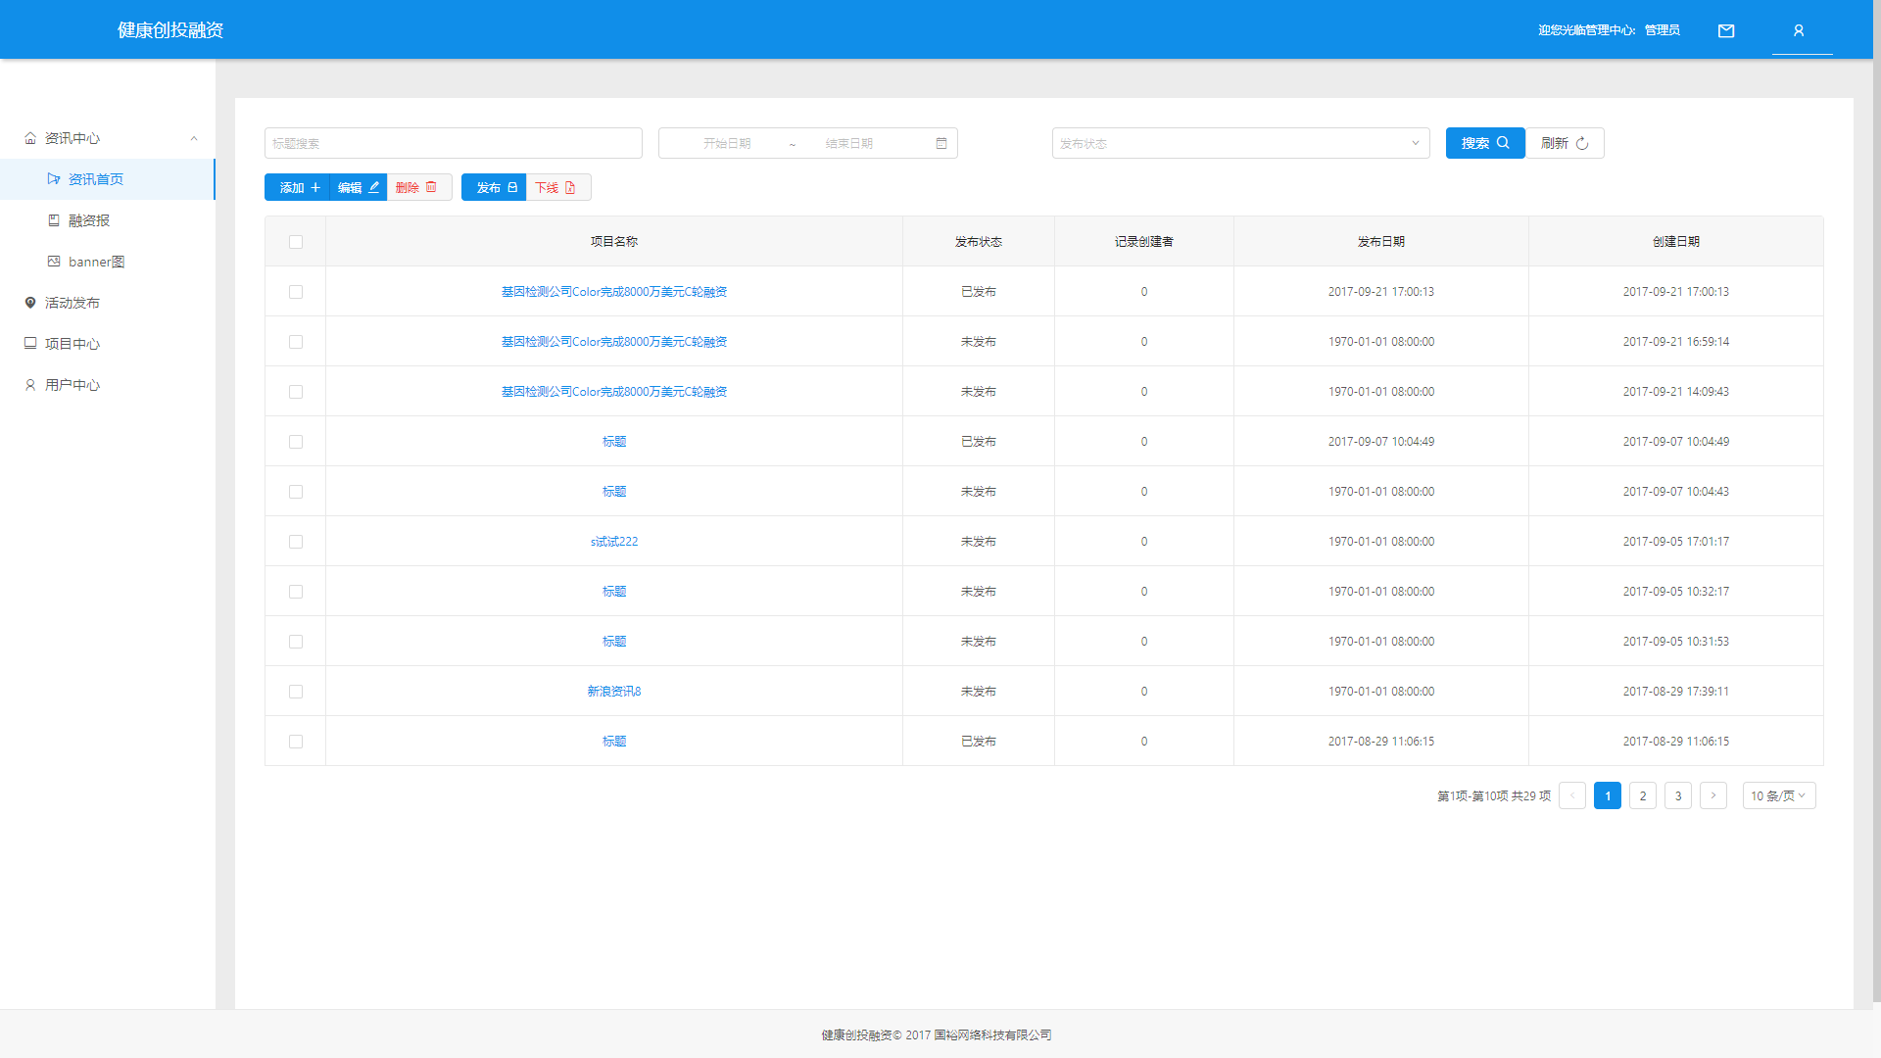Click the previous page arrow
1881x1058 pixels.
[1572, 795]
